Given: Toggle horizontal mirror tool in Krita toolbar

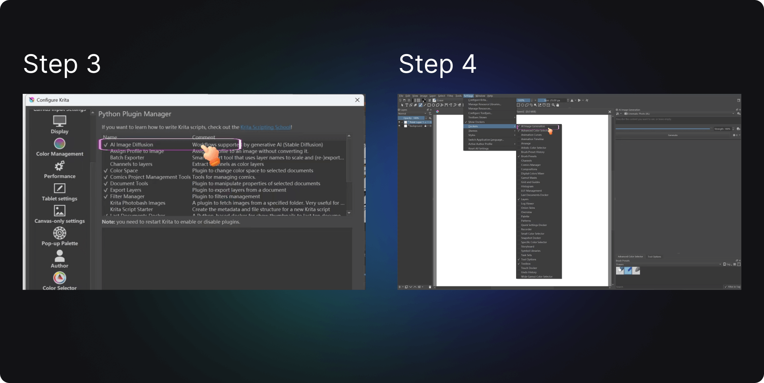Looking at the screenshot, I should 572,100.
